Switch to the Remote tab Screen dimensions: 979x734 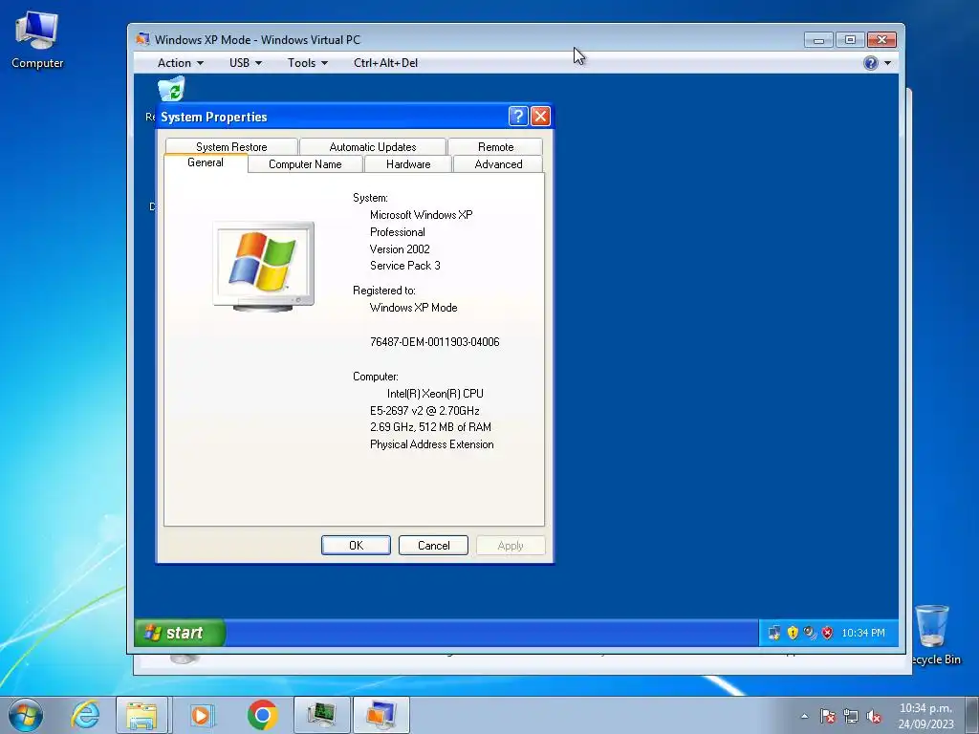496,146
